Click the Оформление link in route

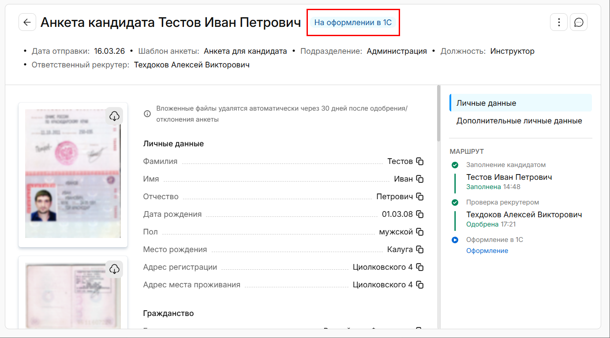pyautogui.click(x=487, y=251)
